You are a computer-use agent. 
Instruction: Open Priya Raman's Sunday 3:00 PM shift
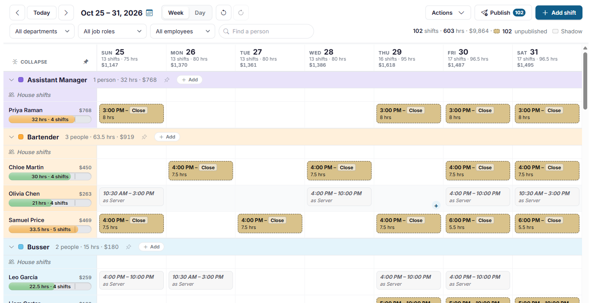pos(131,113)
